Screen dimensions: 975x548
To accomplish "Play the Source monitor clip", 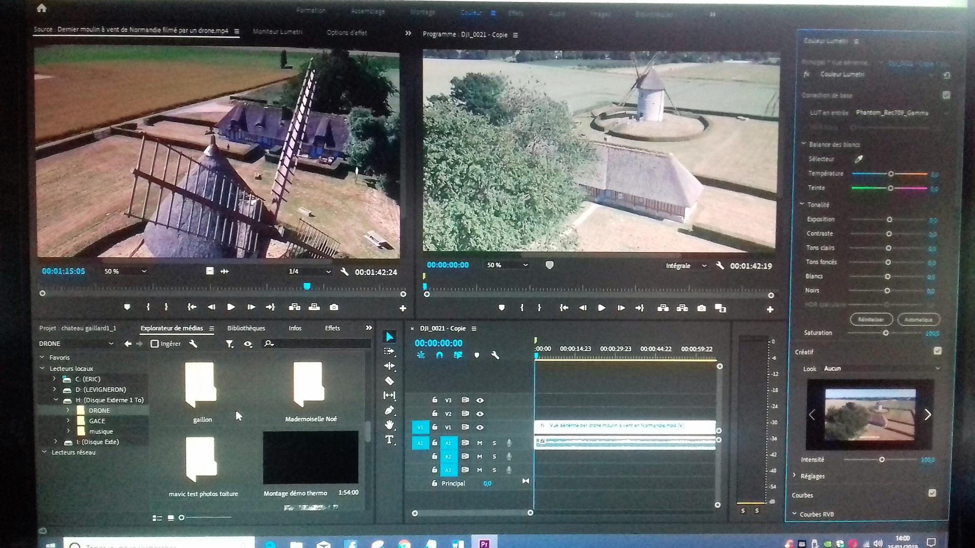I will click(231, 307).
